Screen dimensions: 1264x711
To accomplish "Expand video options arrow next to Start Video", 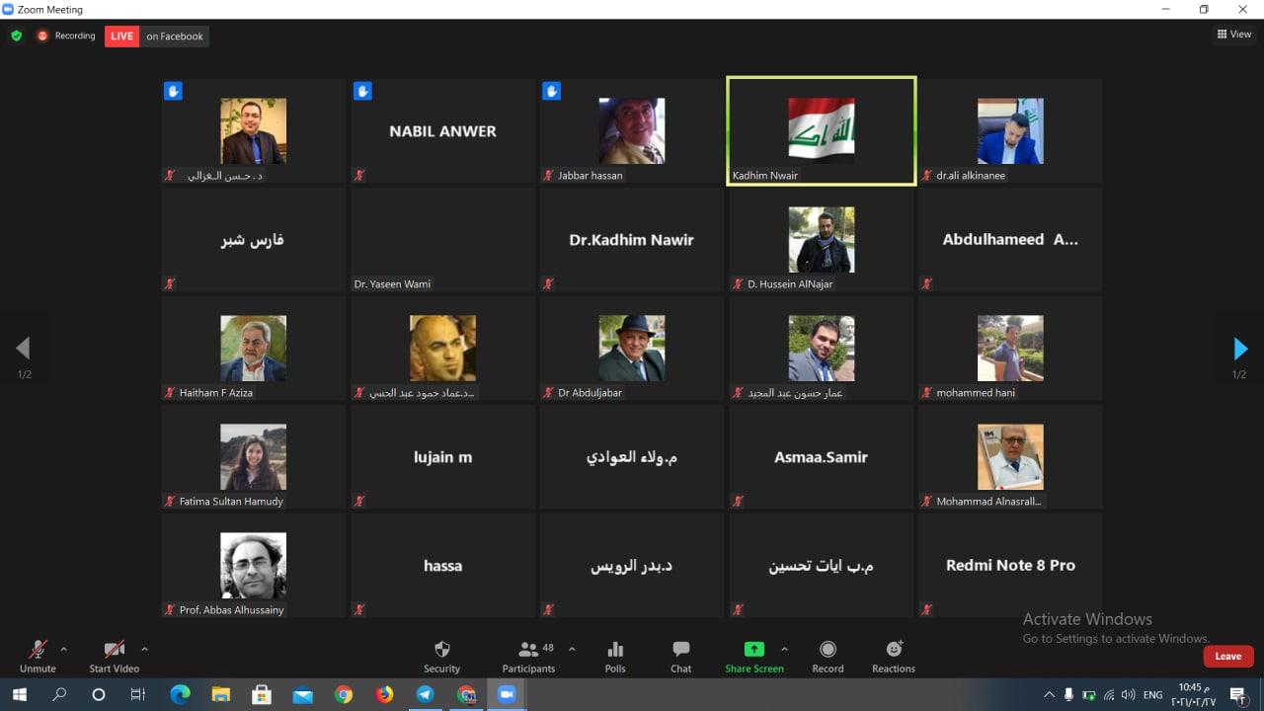I will click(x=144, y=650).
